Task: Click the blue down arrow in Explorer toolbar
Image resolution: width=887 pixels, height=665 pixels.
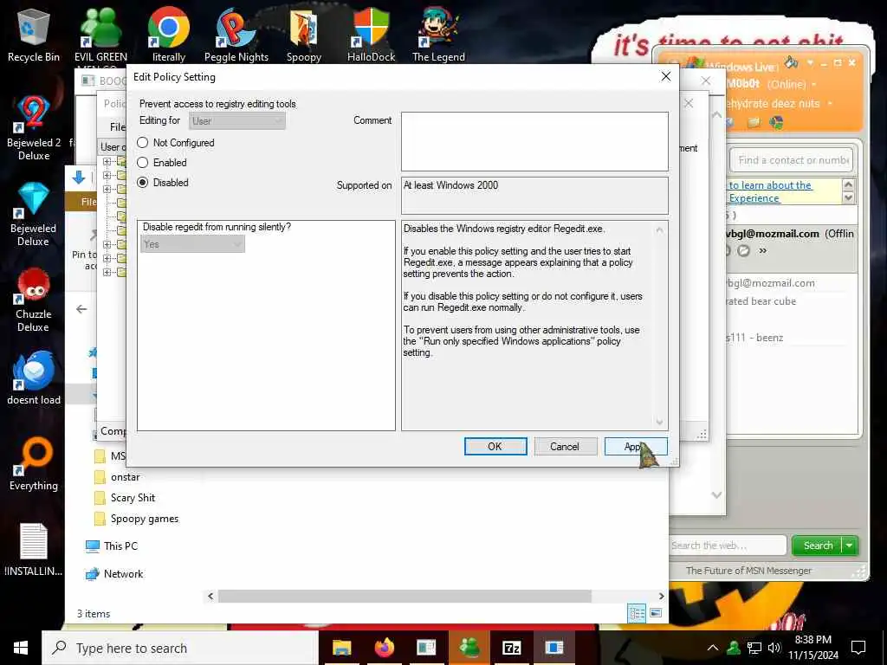Action: click(79, 178)
